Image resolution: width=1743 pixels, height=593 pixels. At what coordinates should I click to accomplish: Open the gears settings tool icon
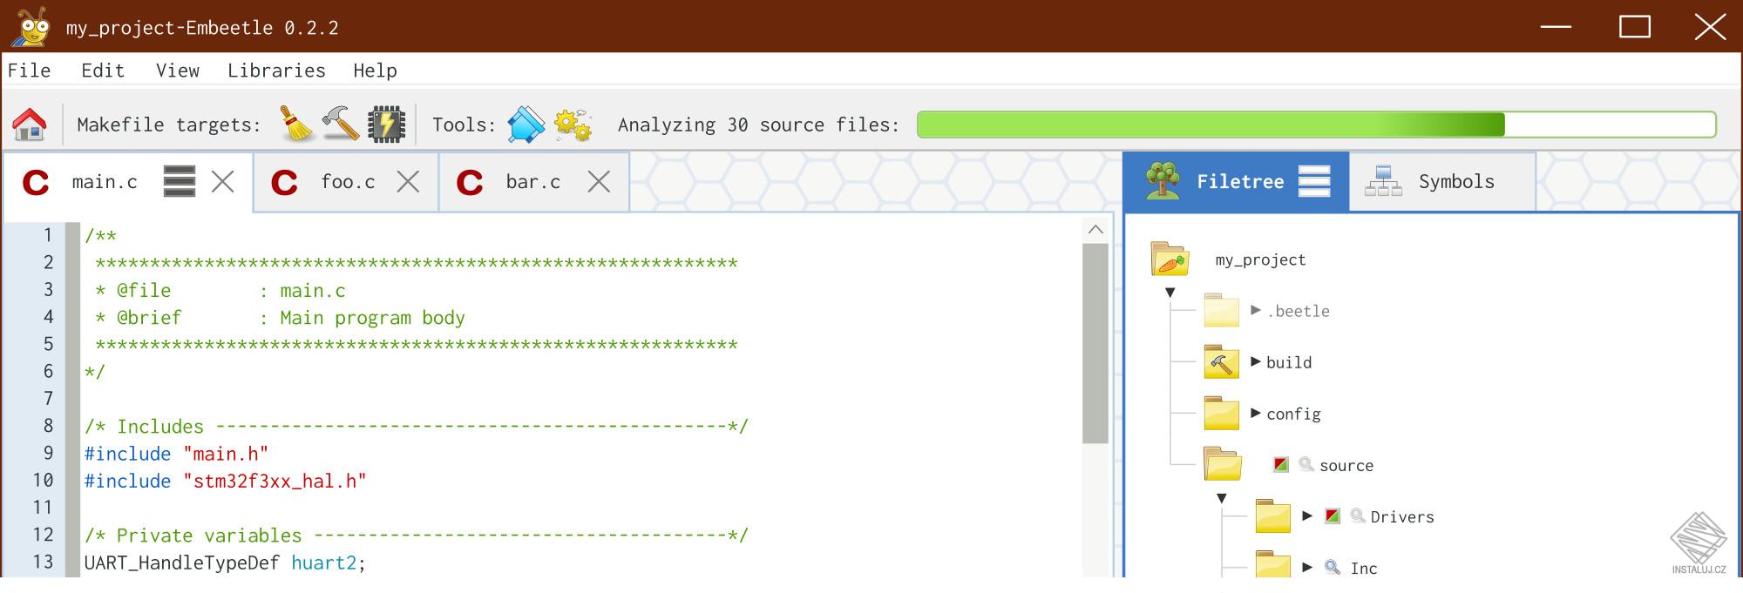pyautogui.click(x=573, y=125)
